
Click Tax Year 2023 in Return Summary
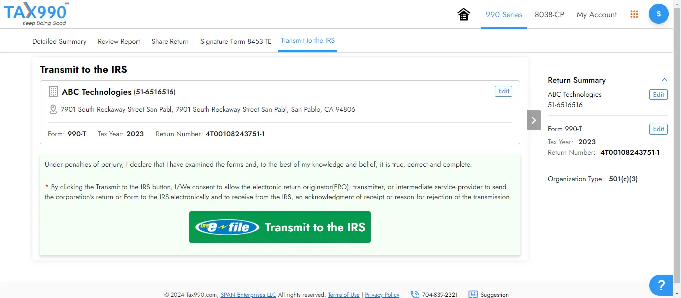point(572,142)
